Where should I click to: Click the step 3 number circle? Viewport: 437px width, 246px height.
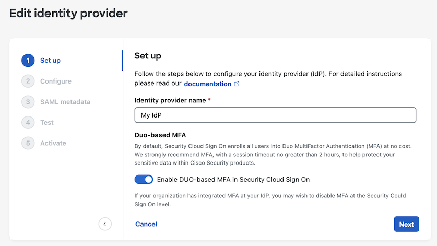point(28,102)
